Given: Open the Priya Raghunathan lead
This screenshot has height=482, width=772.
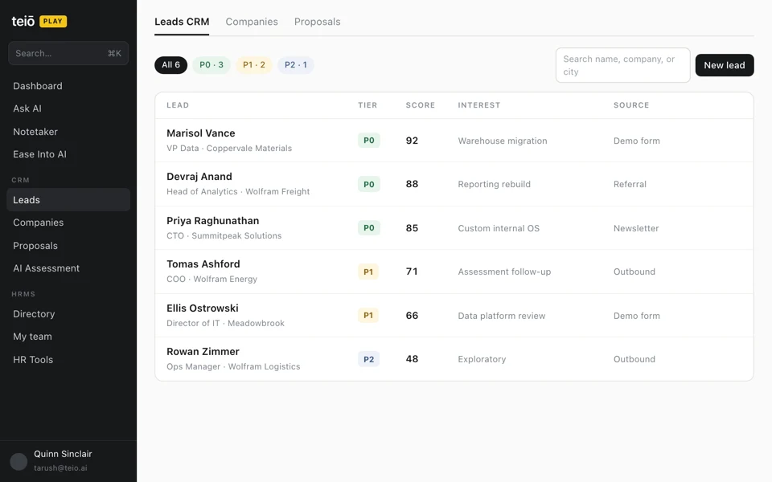Looking at the screenshot, I should [x=212, y=221].
